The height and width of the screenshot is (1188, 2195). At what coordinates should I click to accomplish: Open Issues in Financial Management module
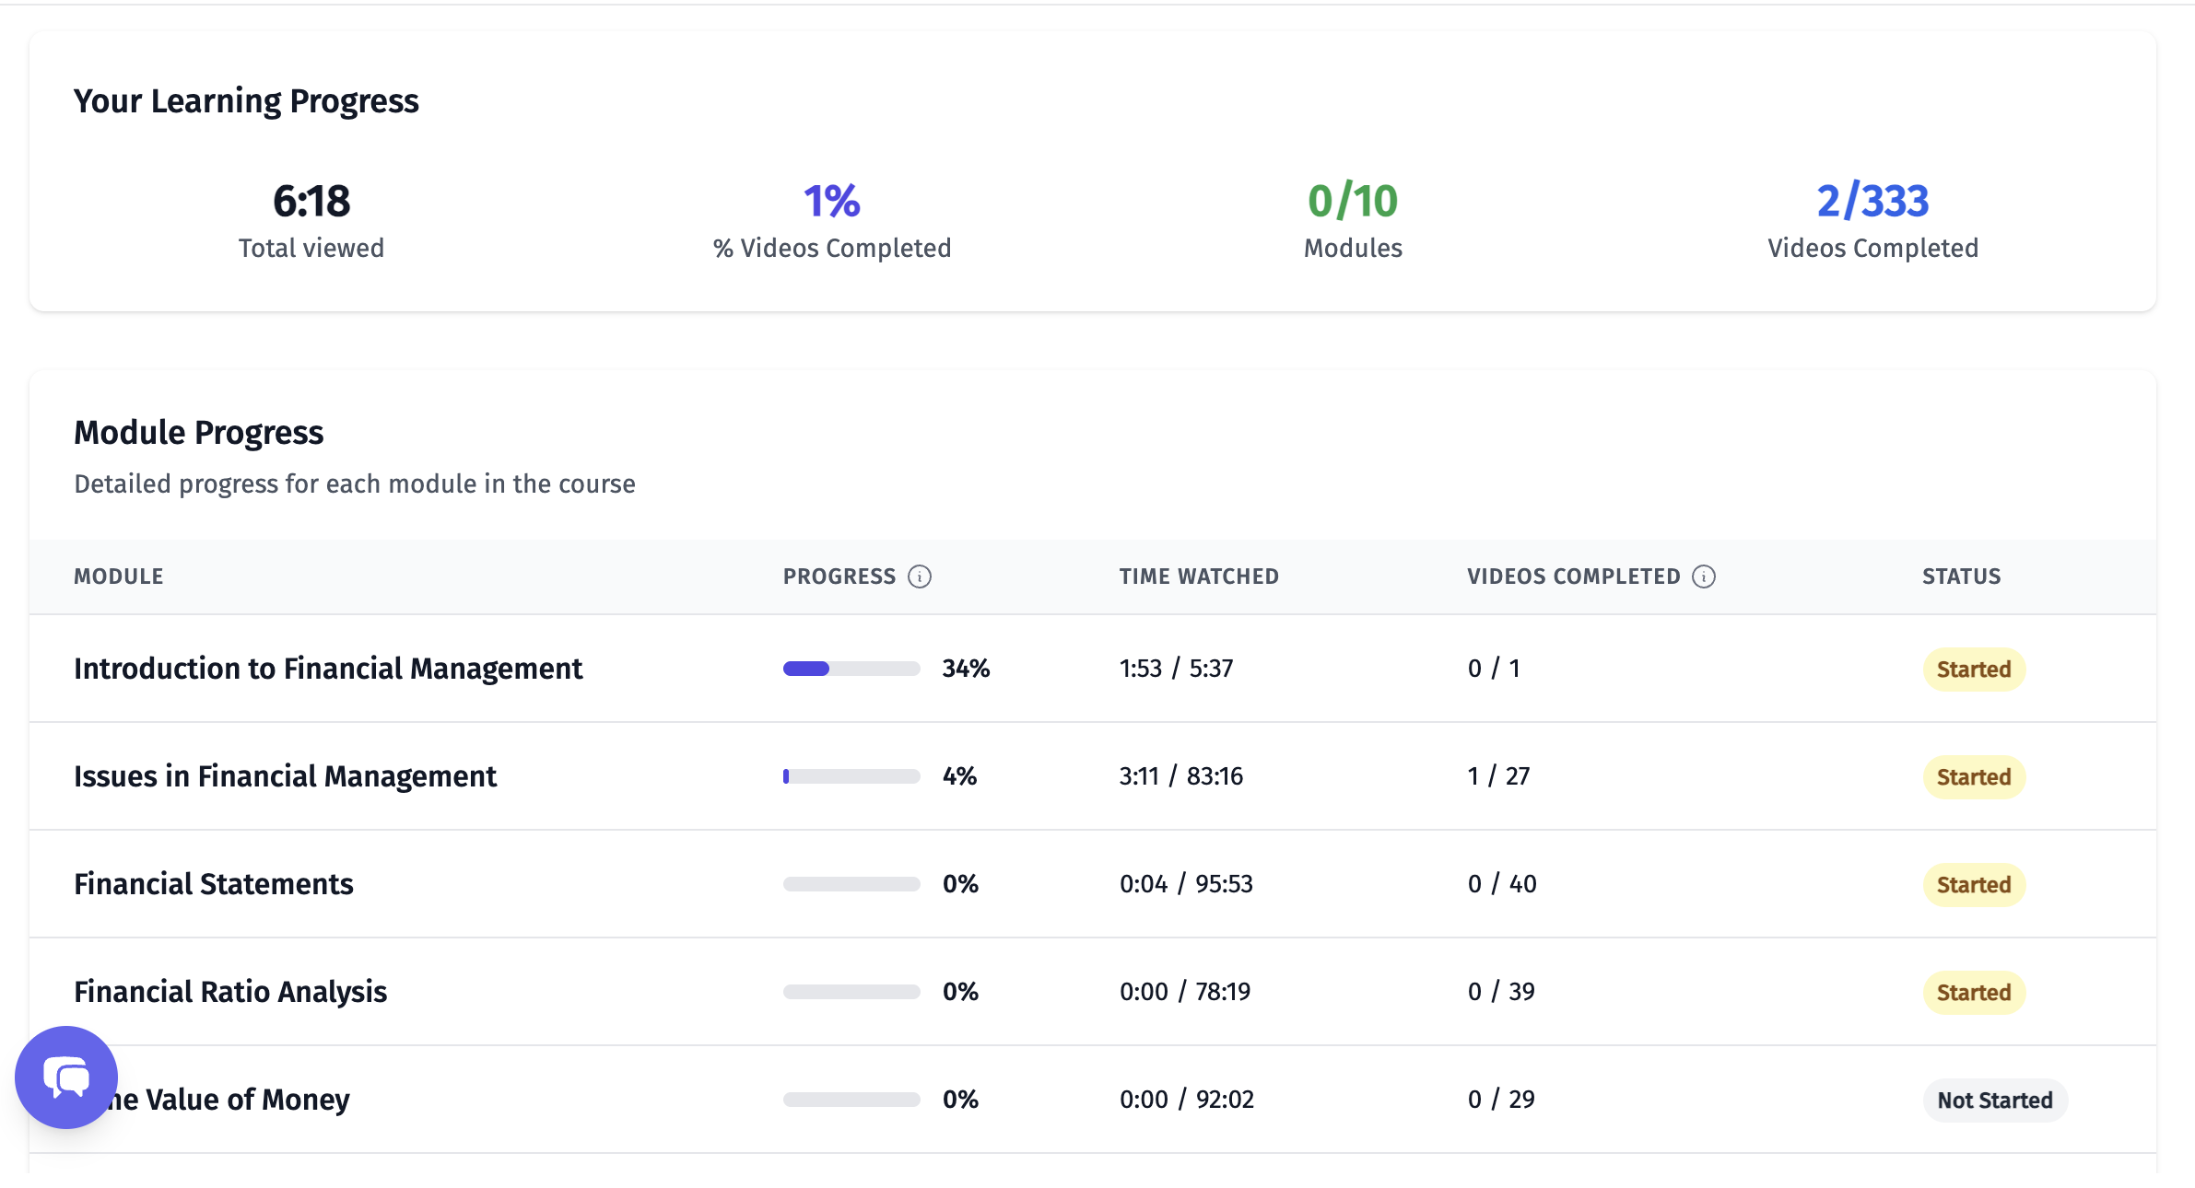click(x=285, y=776)
